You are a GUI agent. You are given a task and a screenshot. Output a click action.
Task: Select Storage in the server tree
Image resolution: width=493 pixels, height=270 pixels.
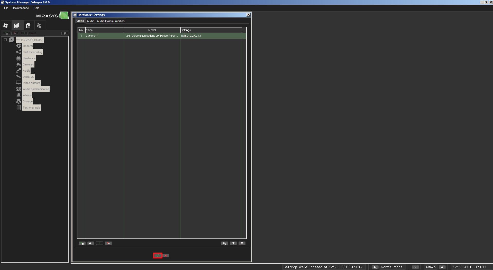click(28, 101)
